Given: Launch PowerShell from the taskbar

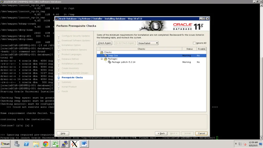Looking at the screenshot, I should tap(26, 144).
